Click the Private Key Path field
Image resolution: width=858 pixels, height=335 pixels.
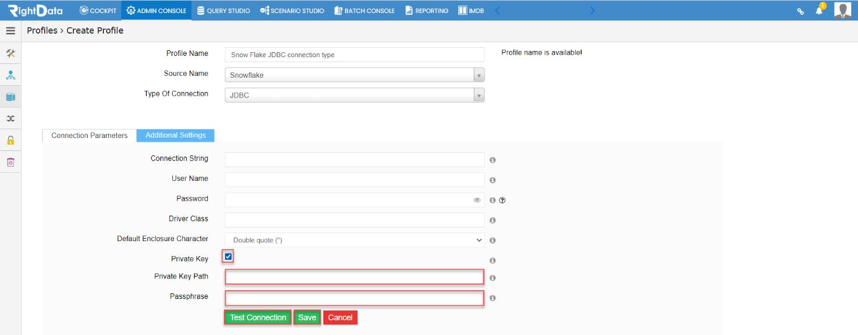coord(354,277)
